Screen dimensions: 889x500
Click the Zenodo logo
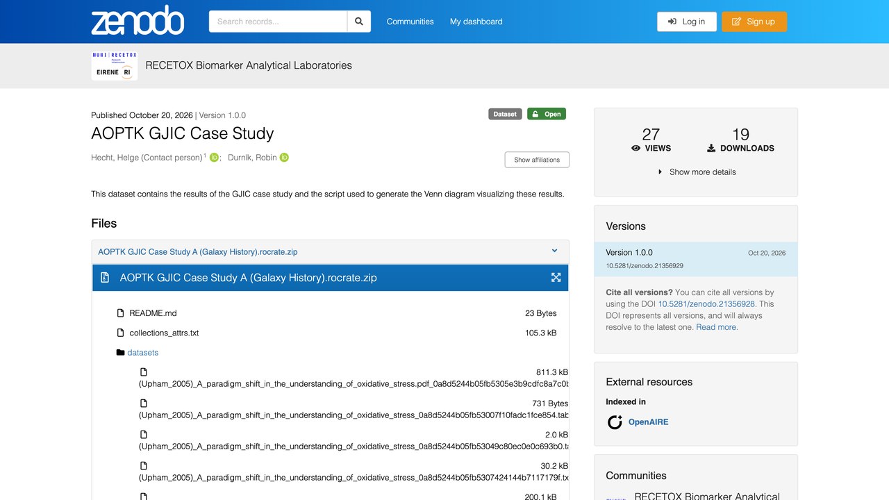[138, 21]
